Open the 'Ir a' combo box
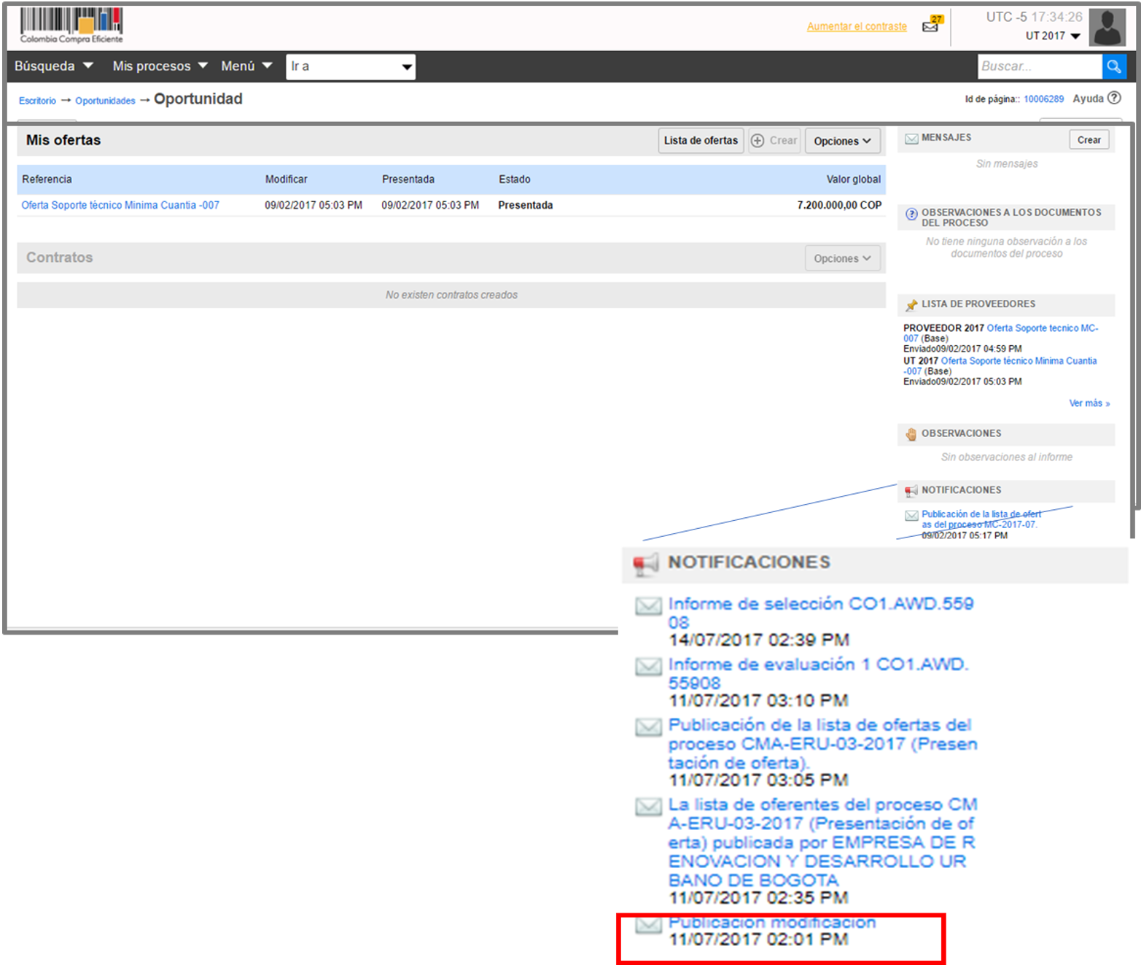Screen dimensions: 1141x968 tap(351, 67)
